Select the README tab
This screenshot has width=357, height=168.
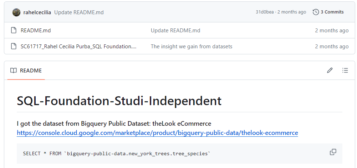pyautogui.click(x=26, y=71)
